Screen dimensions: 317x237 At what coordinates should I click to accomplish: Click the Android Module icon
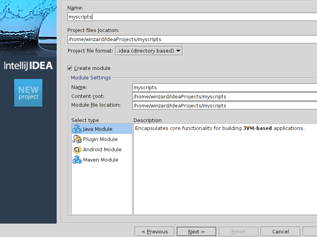[x=77, y=149]
